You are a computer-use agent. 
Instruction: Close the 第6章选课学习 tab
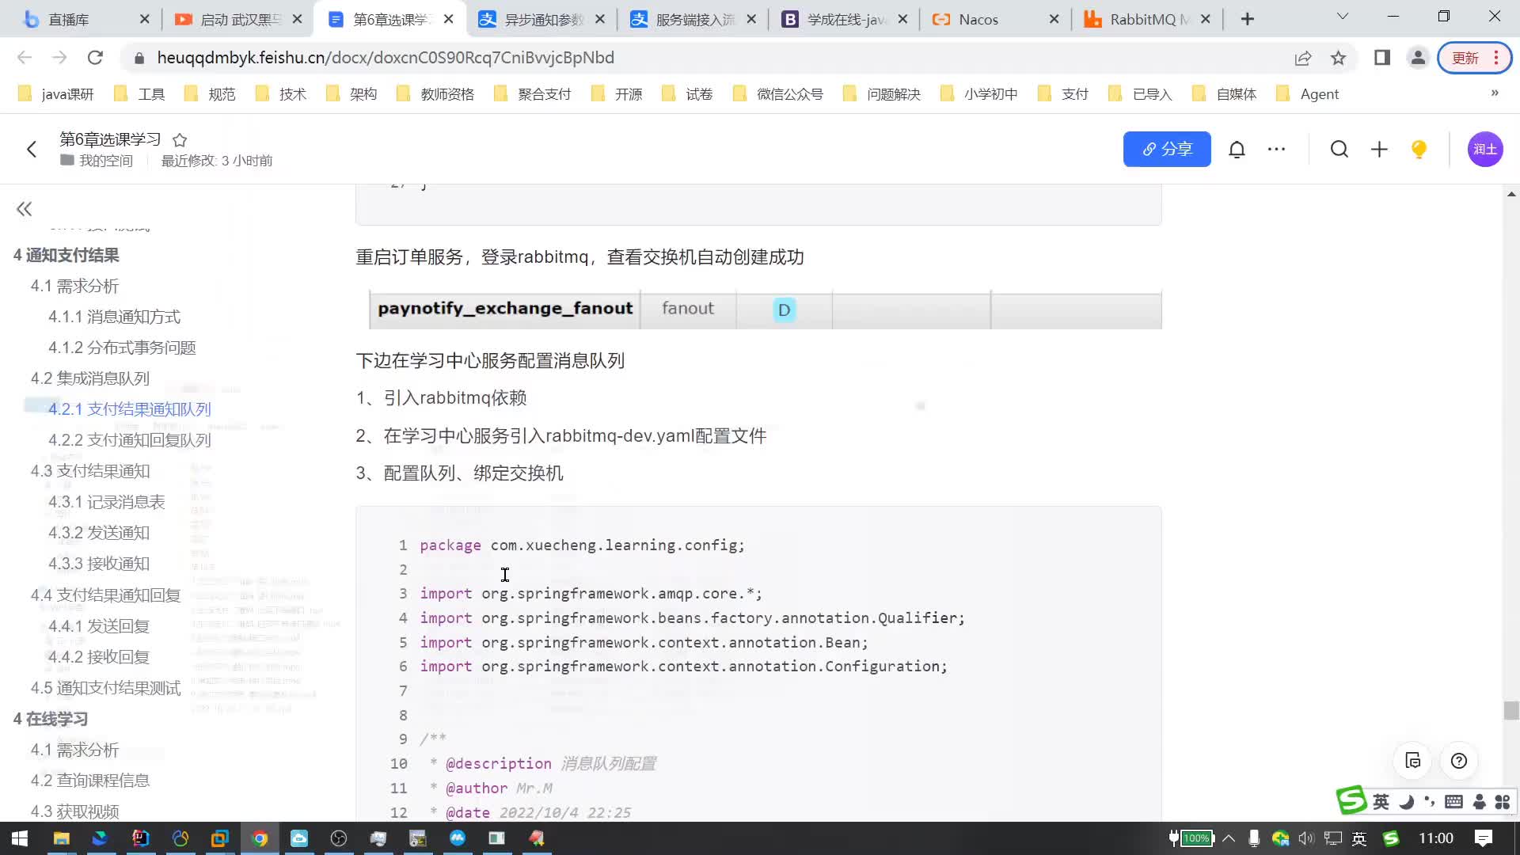pyautogui.click(x=449, y=19)
